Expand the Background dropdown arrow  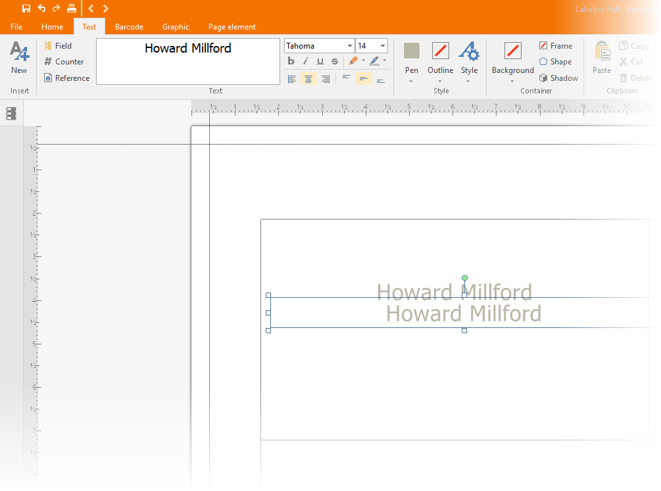pos(512,82)
